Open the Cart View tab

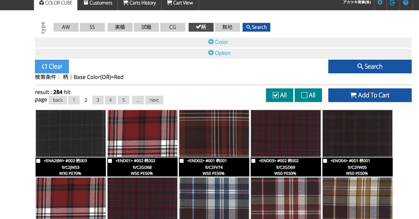(x=180, y=3)
